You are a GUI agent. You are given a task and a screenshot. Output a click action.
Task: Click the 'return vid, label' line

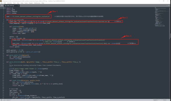click(19, 33)
